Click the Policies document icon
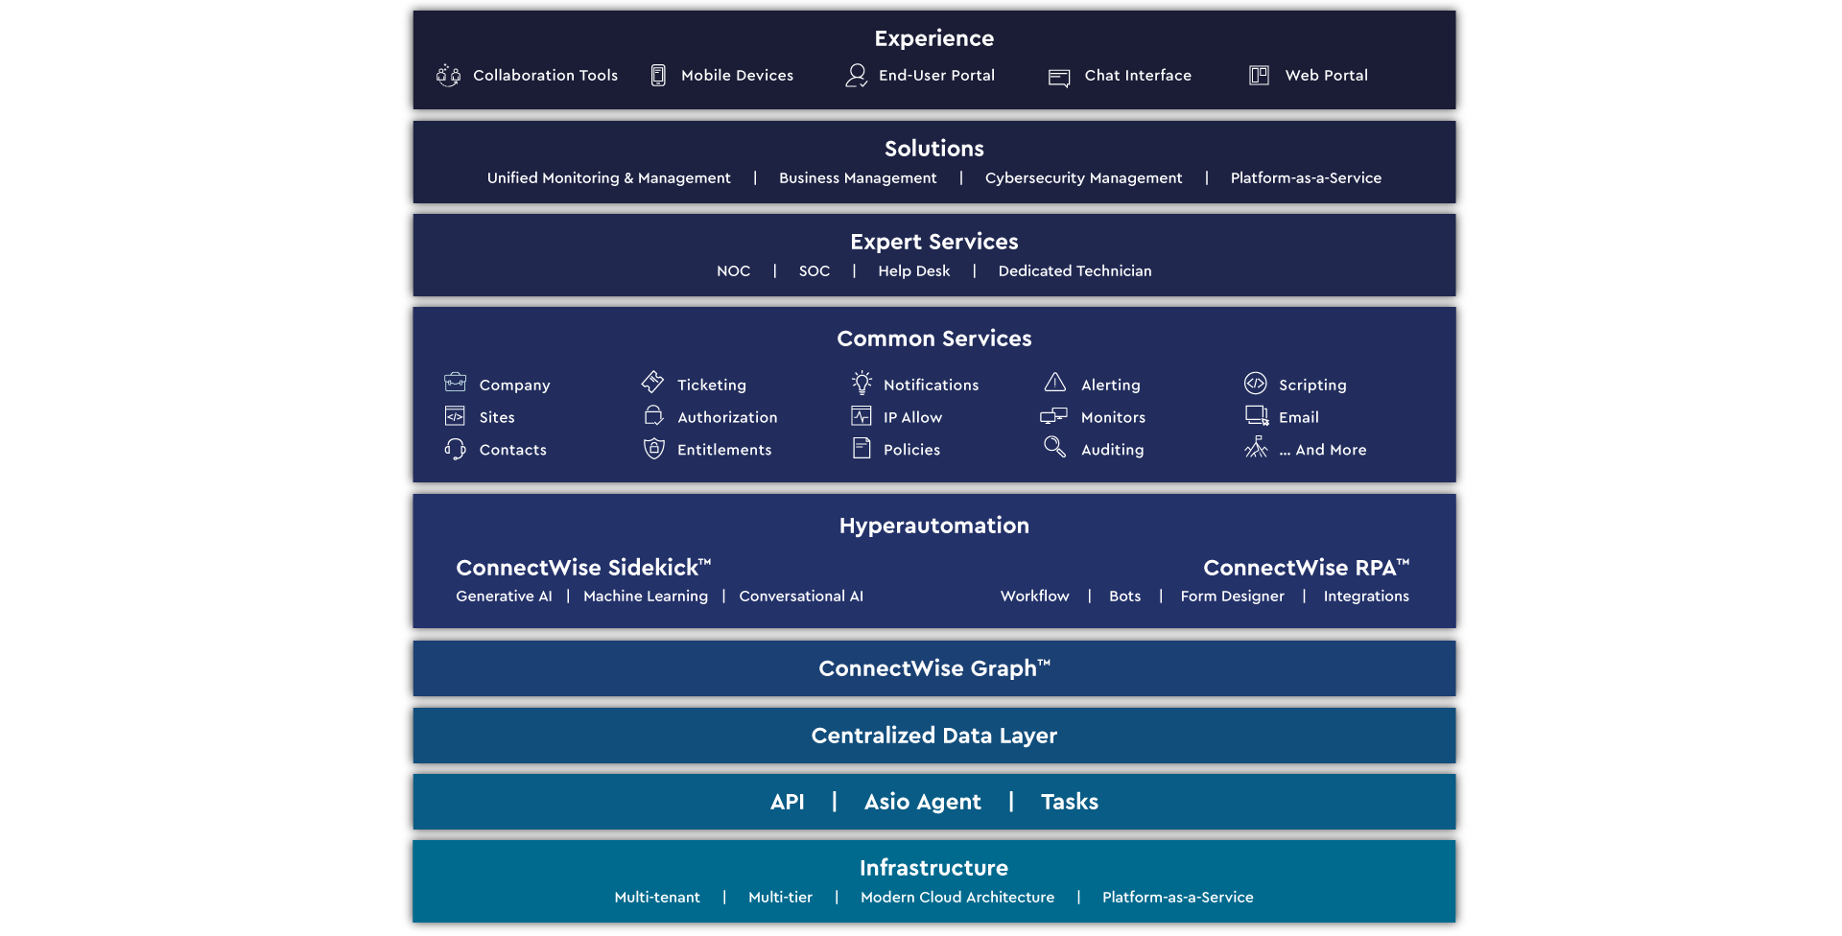 (x=862, y=448)
